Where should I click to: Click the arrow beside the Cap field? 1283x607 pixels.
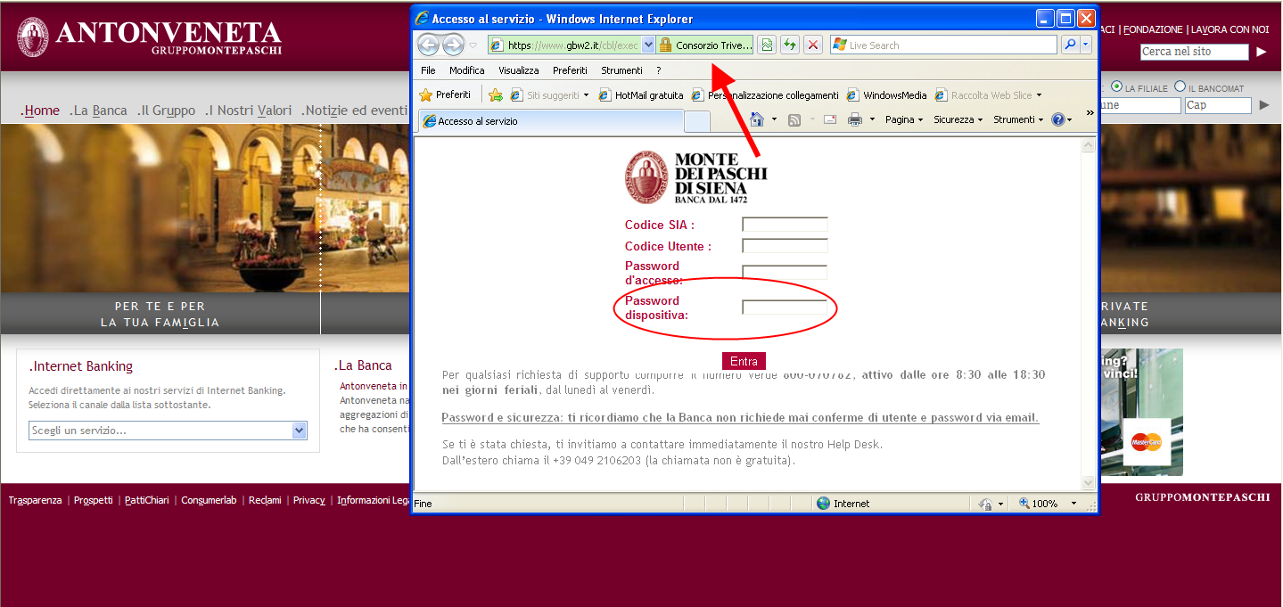tap(1264, 105)
